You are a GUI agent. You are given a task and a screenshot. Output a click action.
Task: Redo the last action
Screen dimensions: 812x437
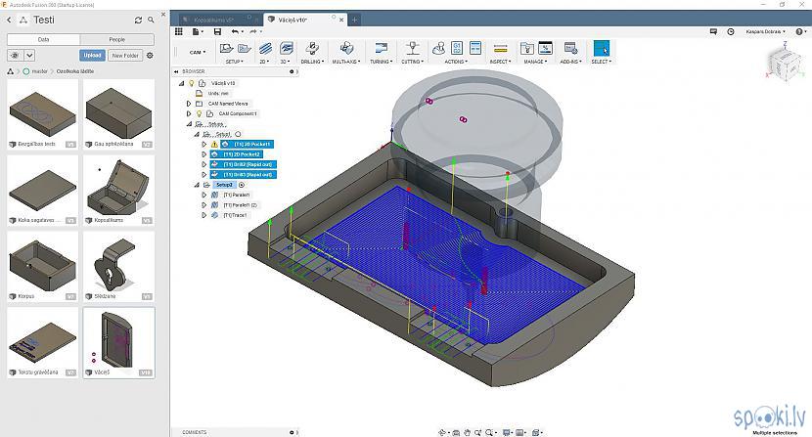(x=254, y=31)
